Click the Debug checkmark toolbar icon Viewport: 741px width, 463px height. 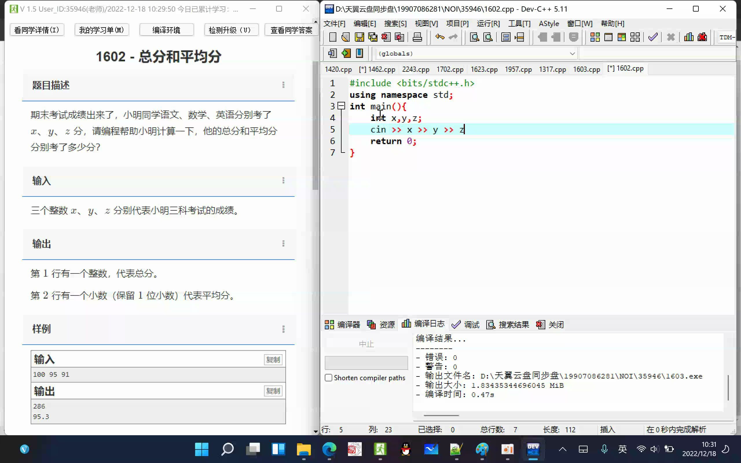click(x=652, y=37)
